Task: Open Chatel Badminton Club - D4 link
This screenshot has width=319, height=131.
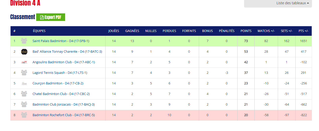Action: coord(61,94)
